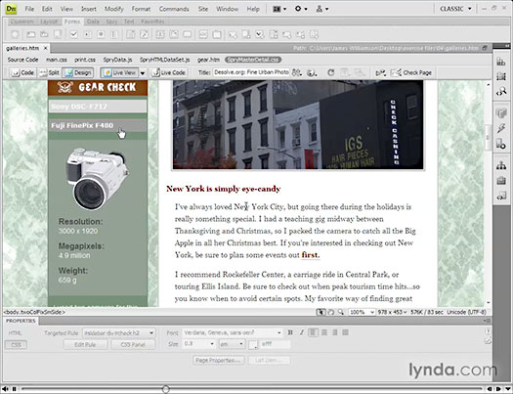Select the Fuji FinePix F480 gear tab
The width and height of the screenshot is (513, 394).
pos(98,125)
